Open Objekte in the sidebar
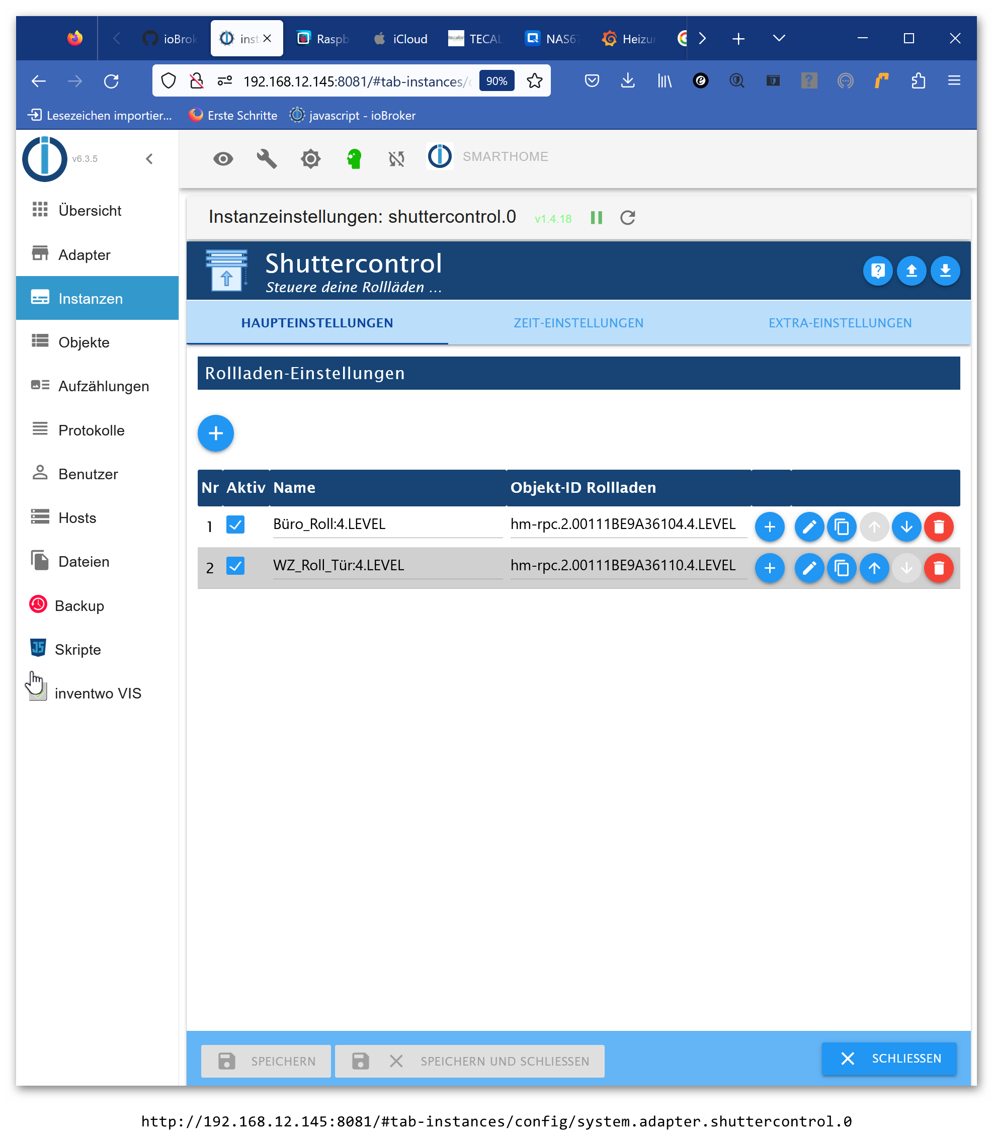993x1142 pixels. [x=98, y=342]
